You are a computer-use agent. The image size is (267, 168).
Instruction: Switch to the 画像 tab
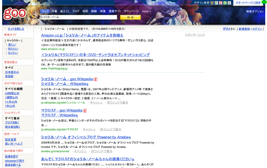[103, 11]
